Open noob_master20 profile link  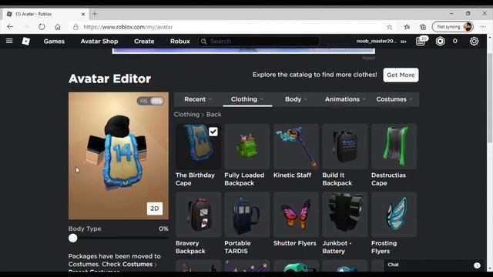377,41
